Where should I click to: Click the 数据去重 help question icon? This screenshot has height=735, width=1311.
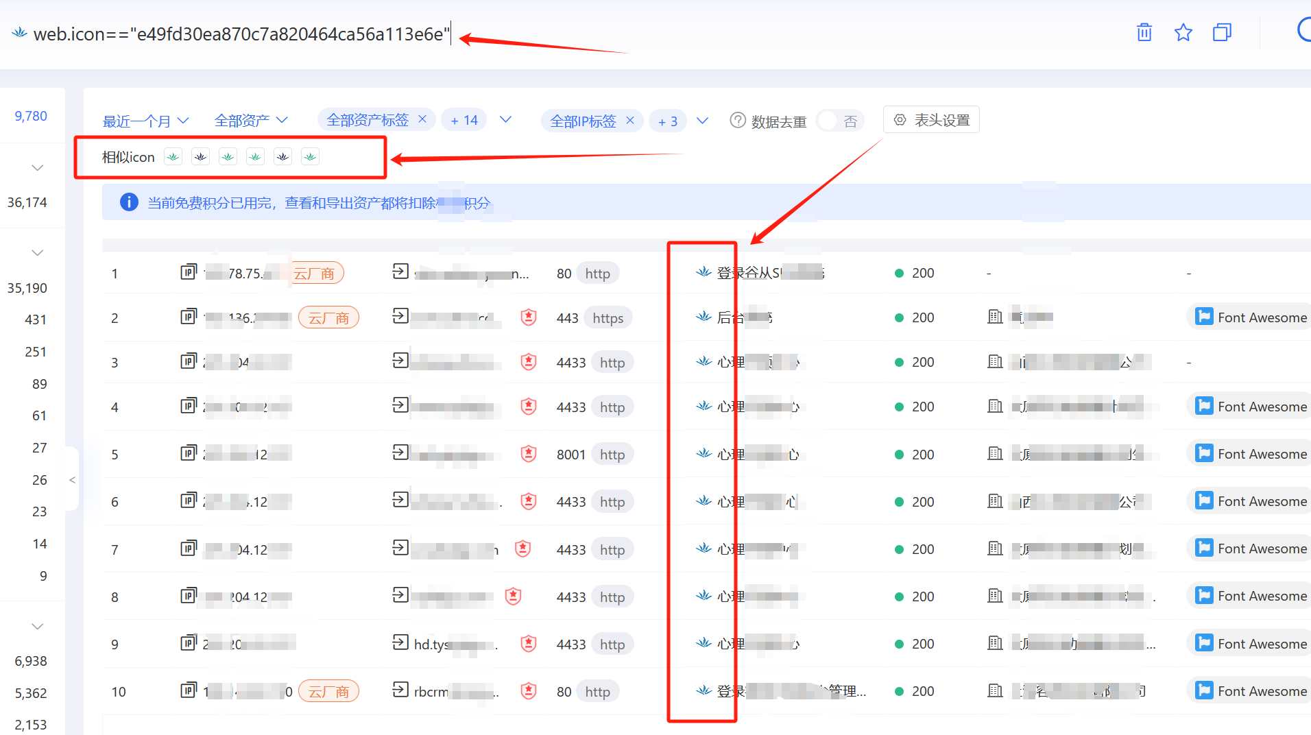(x=738, y=120)
